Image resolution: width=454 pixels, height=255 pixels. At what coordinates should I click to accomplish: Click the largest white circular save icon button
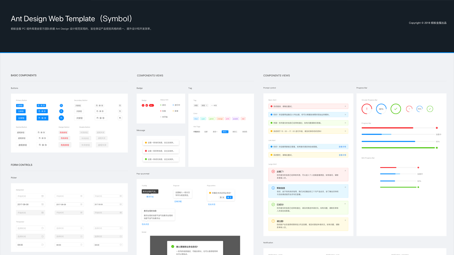pos(120,118)
